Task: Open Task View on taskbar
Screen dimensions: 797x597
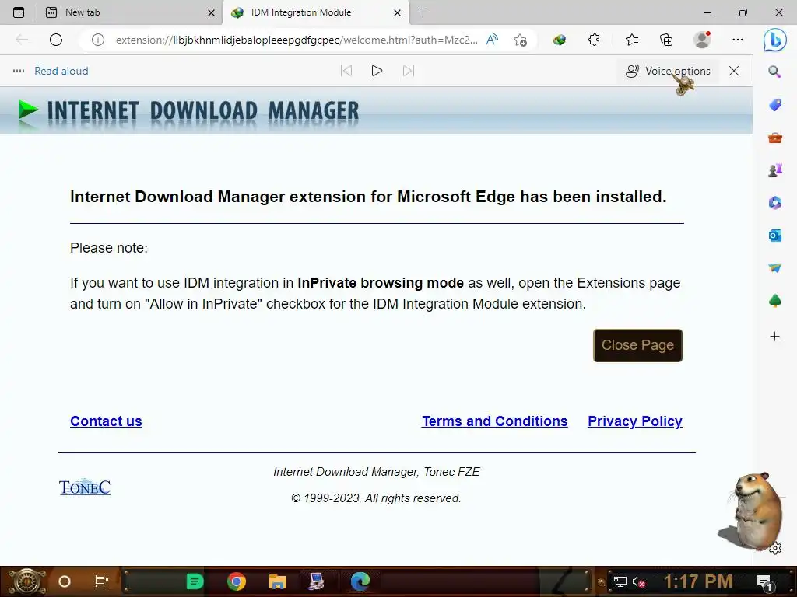Action: 102,581
